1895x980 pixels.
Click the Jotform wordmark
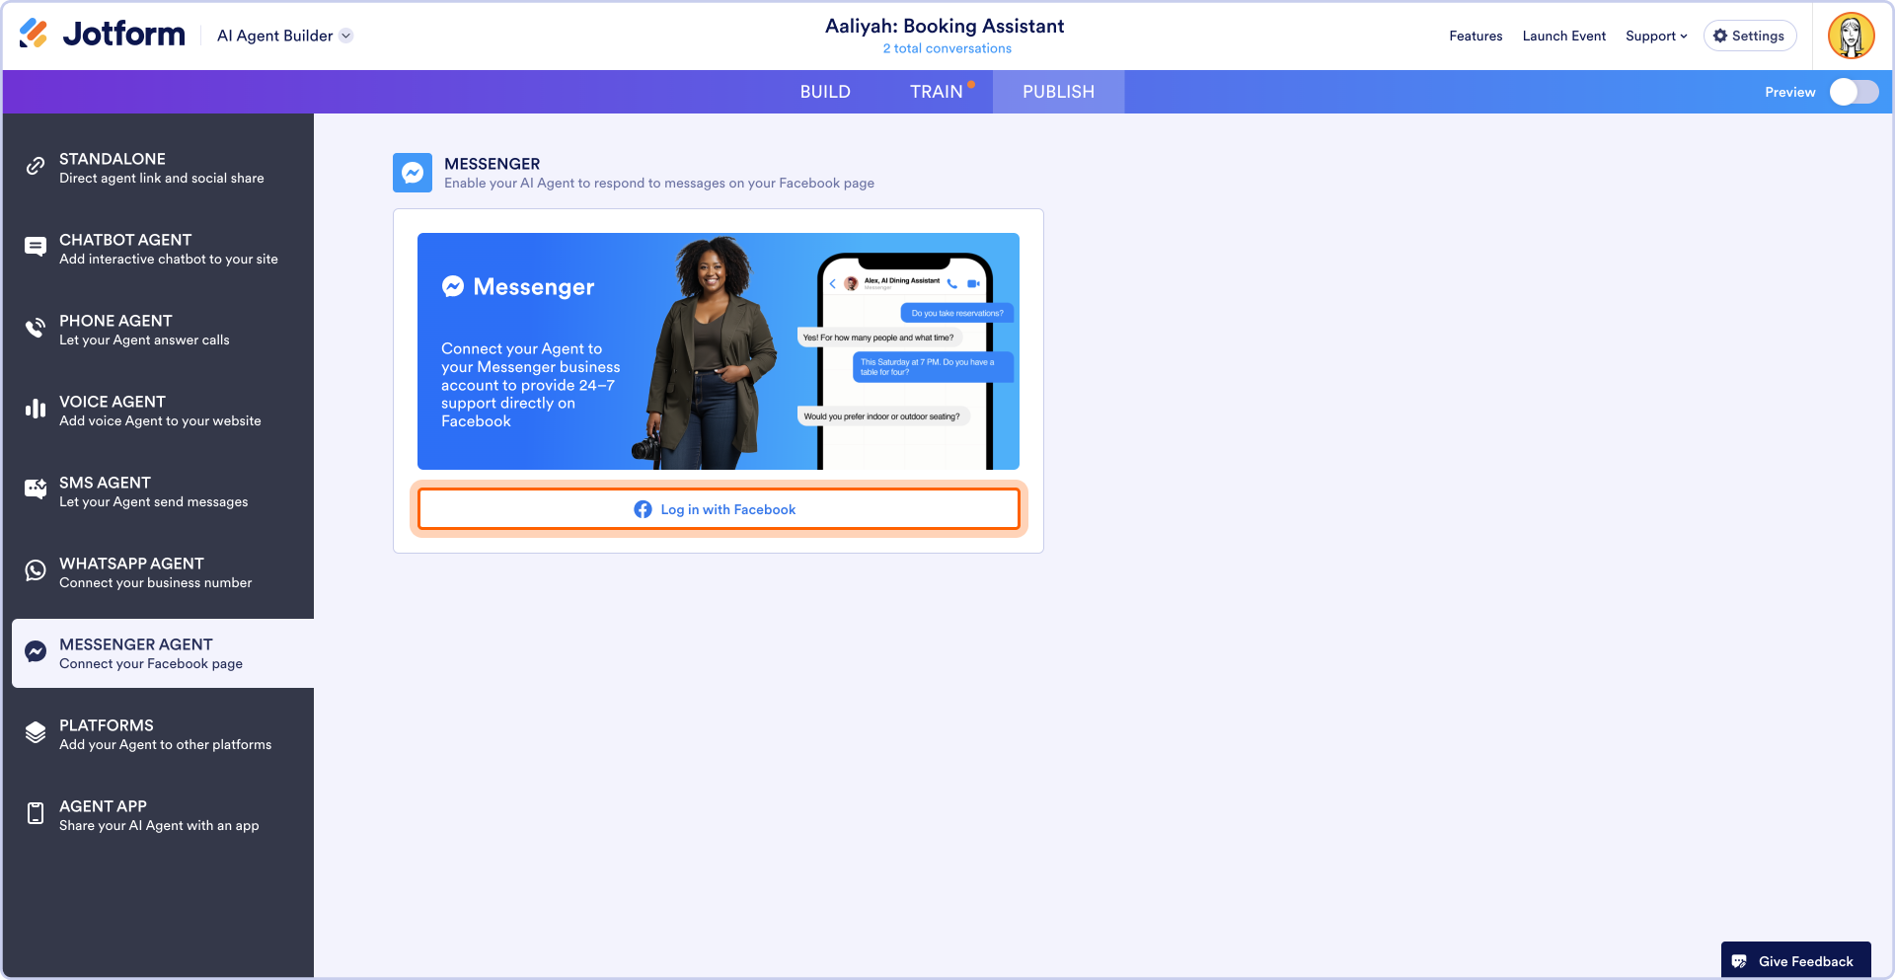point(123,35)
